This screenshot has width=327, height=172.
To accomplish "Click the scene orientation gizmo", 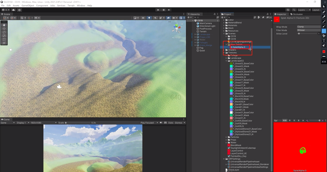I will (x=177, y=28).
